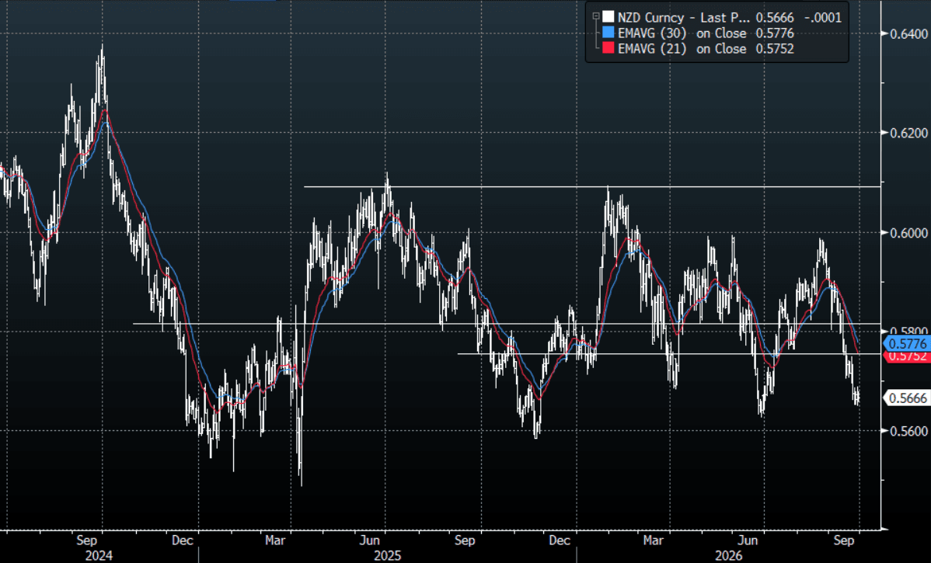Click the 0.5666 last price value in the legend
Screen dimensions: 931x563
(774, 18)
